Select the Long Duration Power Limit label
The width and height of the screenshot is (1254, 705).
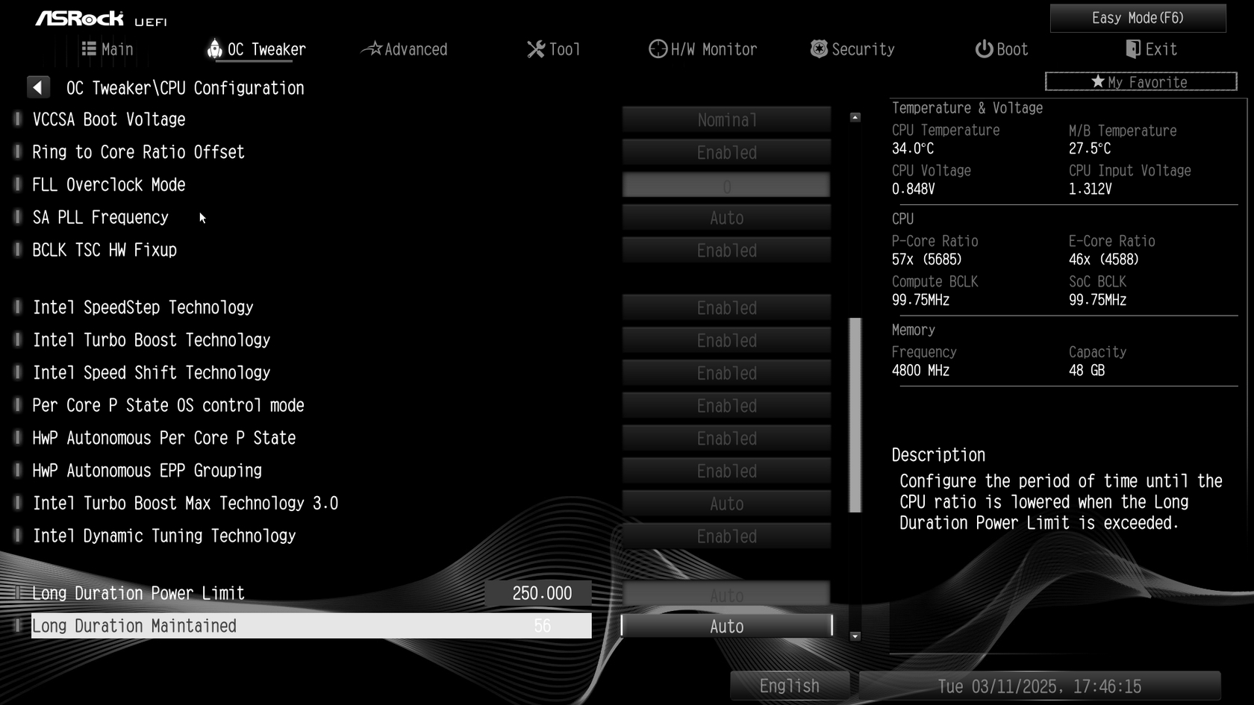[x=138, y=593]
